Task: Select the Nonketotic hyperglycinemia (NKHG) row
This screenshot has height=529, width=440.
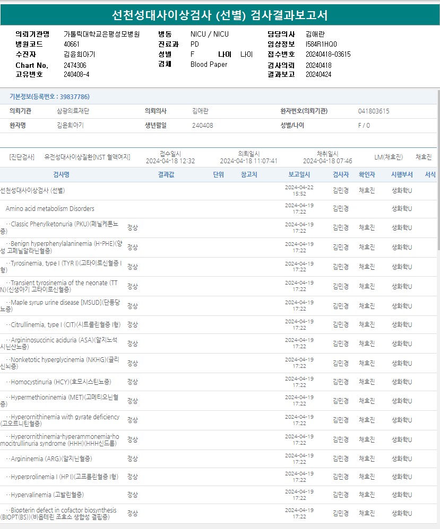Action: [218, 363]
